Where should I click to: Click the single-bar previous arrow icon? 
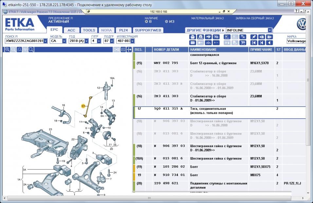point(262,42)
